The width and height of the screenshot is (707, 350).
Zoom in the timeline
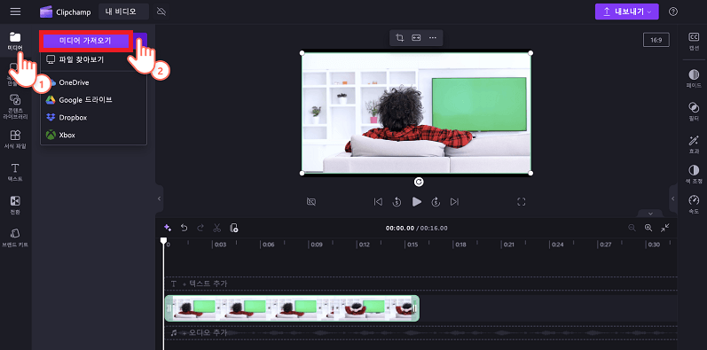(x=648, y=228)
